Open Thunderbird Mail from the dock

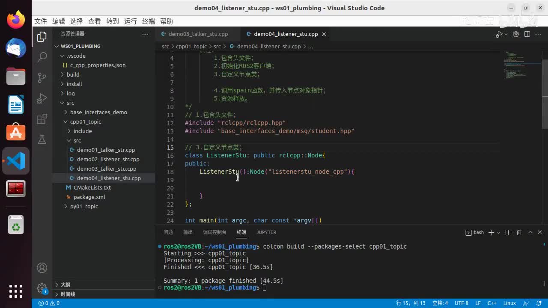(16, 48)
